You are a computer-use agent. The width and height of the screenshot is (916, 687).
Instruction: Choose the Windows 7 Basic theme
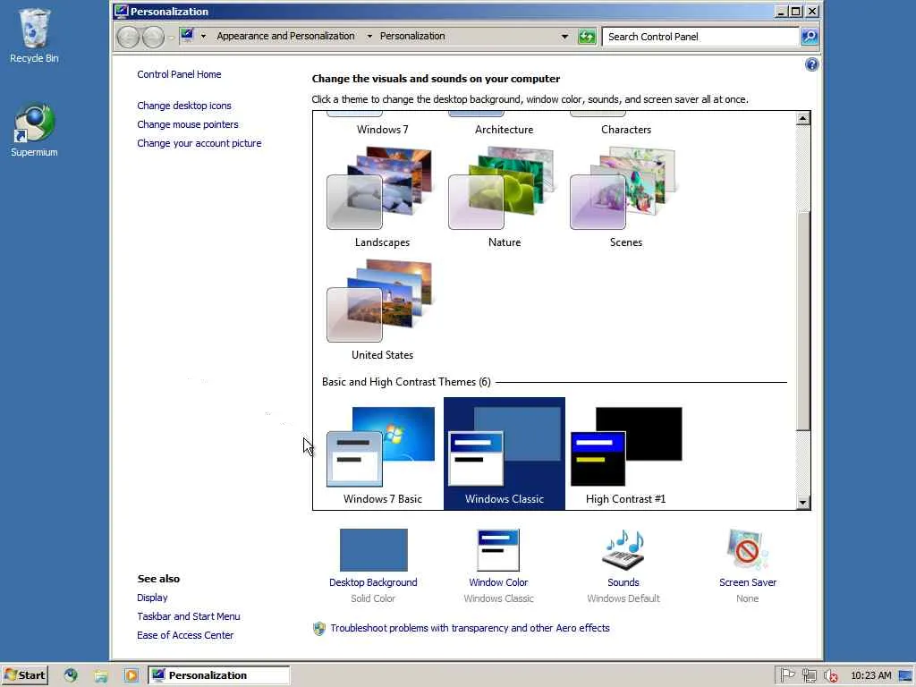[x=382, y=454]
